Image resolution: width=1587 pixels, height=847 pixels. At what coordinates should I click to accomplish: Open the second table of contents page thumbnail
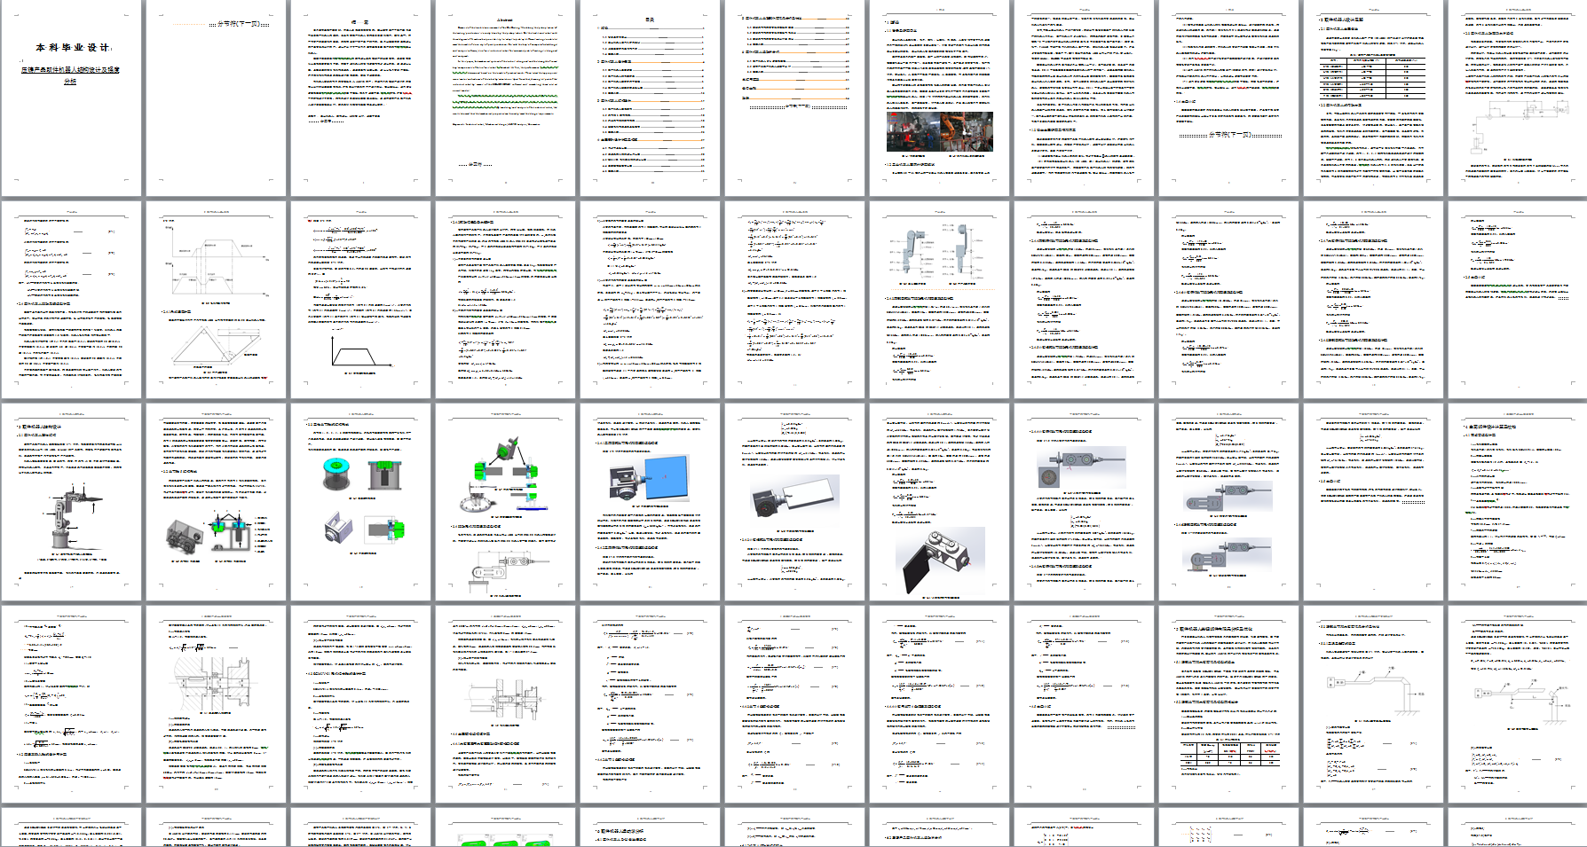pyautogui.click(x=794, y=98)
